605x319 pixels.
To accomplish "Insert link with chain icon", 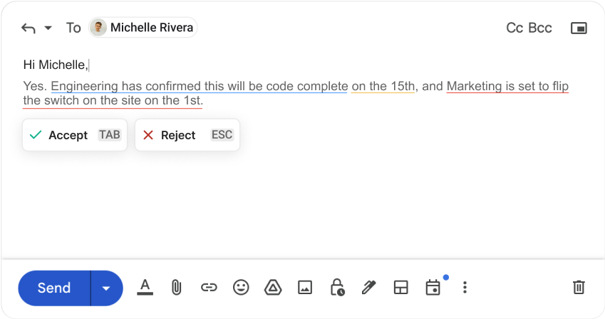I will coord(209,288).
